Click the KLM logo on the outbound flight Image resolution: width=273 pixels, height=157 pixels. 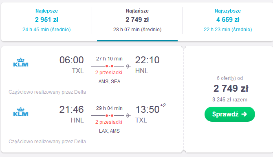coord(21,62)
